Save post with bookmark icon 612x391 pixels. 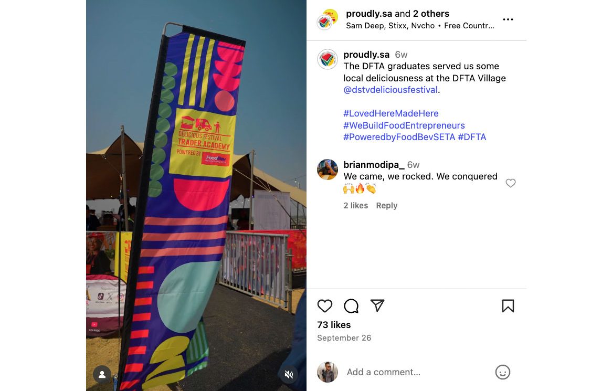click(x=508, y=306)
